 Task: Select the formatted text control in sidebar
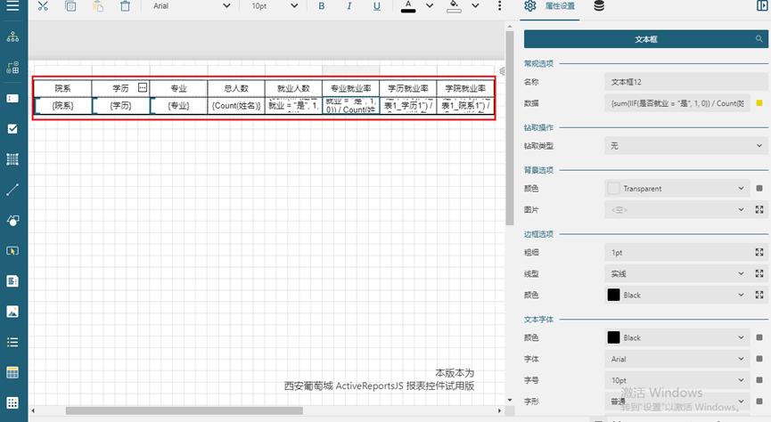(x=12, y=281)
